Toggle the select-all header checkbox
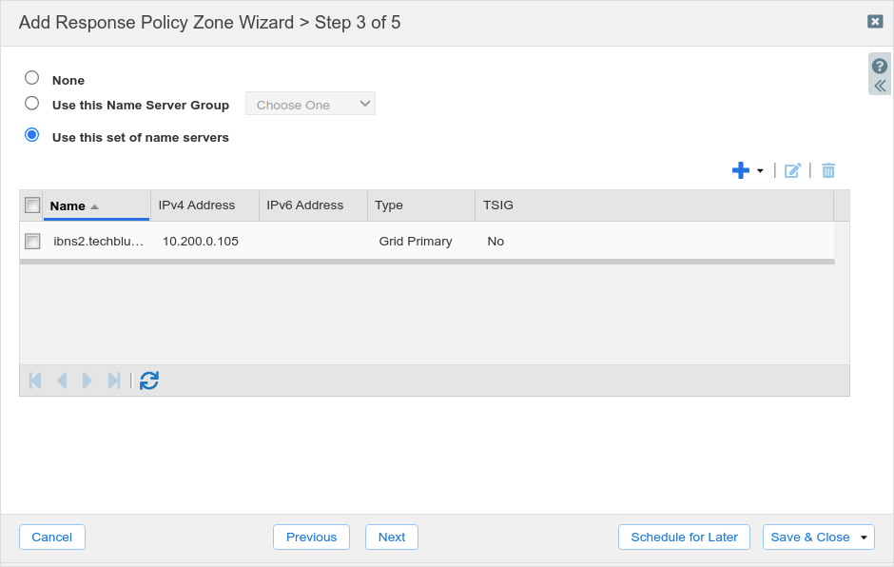 click(32, 205)
